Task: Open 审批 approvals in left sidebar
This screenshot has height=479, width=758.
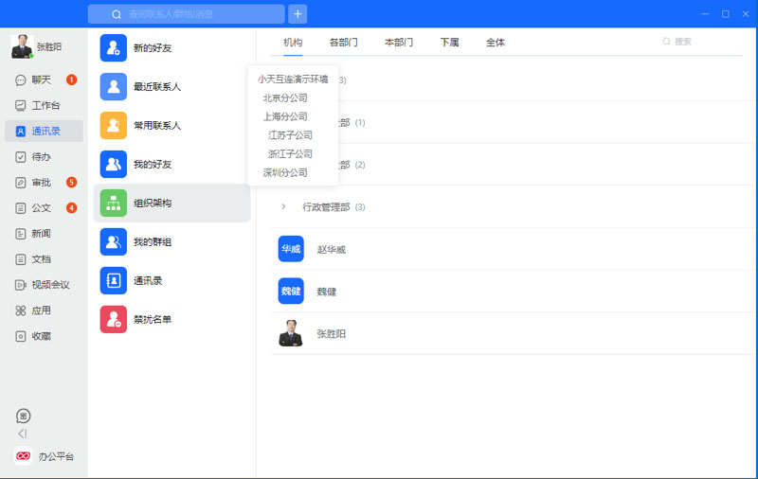Action: click(x=41, y=182)
